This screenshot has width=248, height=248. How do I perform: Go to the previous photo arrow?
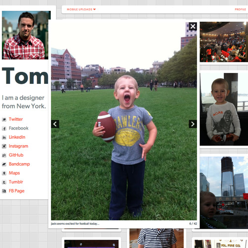(x=55, y=124)
